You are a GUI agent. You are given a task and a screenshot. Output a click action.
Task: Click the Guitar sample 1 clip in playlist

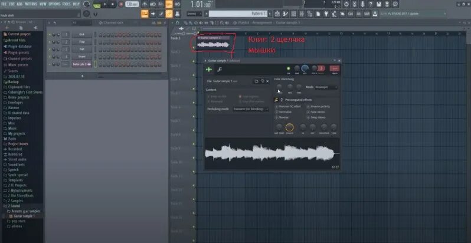[214, 43]
